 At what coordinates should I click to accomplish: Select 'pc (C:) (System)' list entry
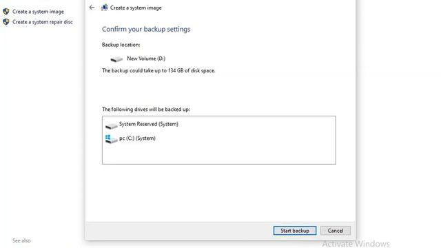coord(137,138)
